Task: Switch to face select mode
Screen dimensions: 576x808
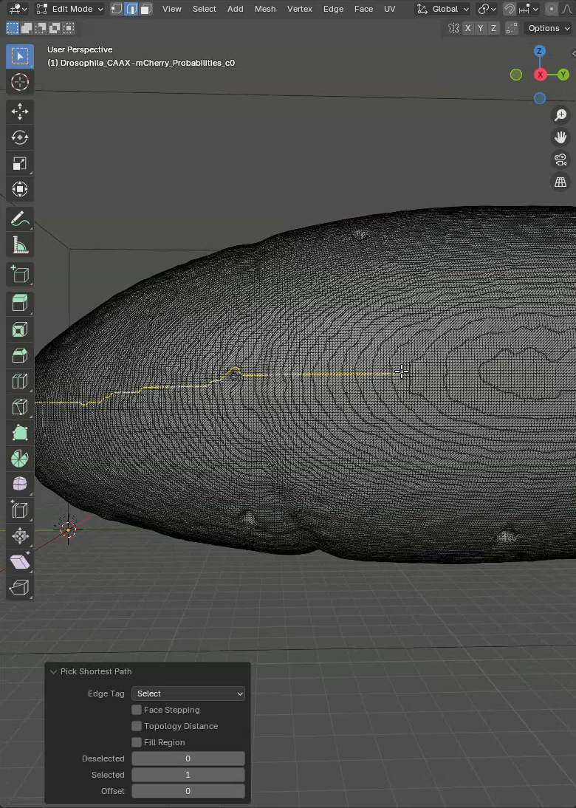Action: point(146,9)
